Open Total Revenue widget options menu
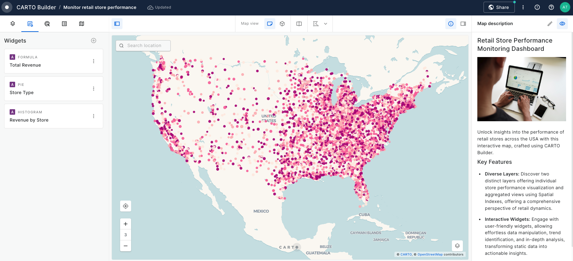This screenshot has height=261, width=573. point(94,61)
